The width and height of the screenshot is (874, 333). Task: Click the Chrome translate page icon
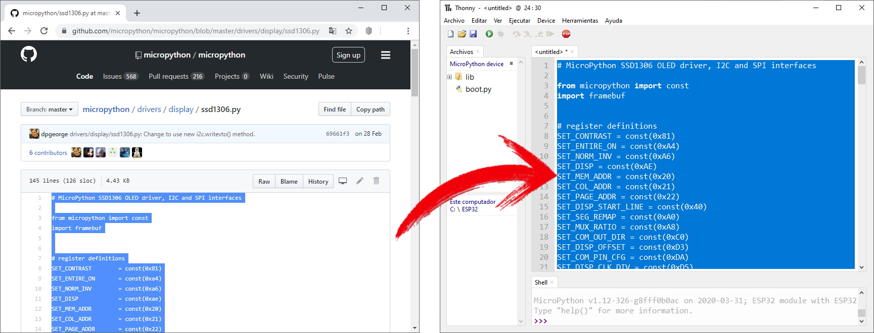333,31
